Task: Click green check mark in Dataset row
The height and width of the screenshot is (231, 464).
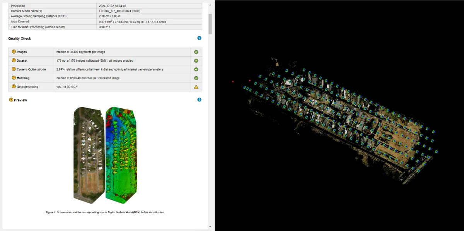Action: coord(196,61)
